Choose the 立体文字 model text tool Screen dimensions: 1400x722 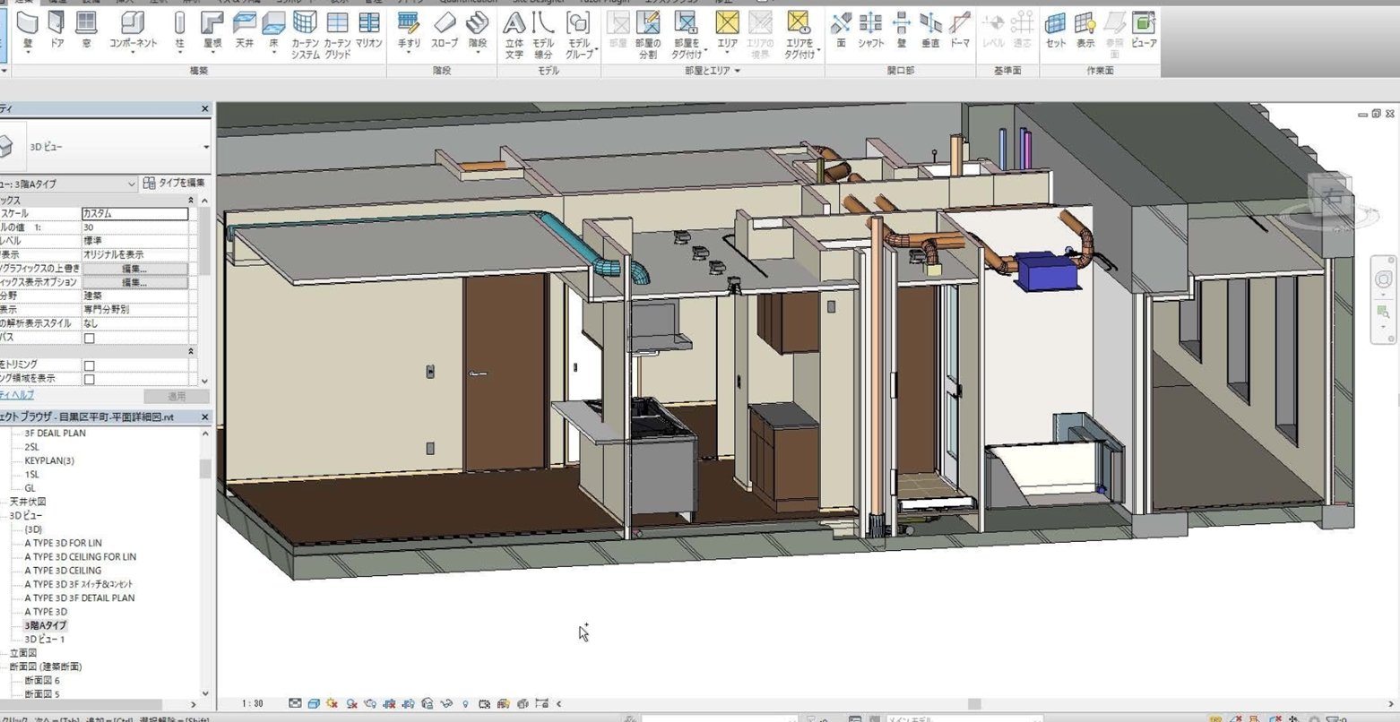point(514,36)
